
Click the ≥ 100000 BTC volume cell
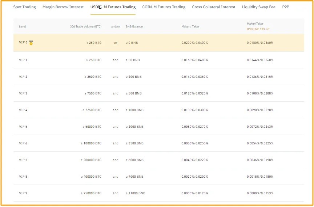91,143
